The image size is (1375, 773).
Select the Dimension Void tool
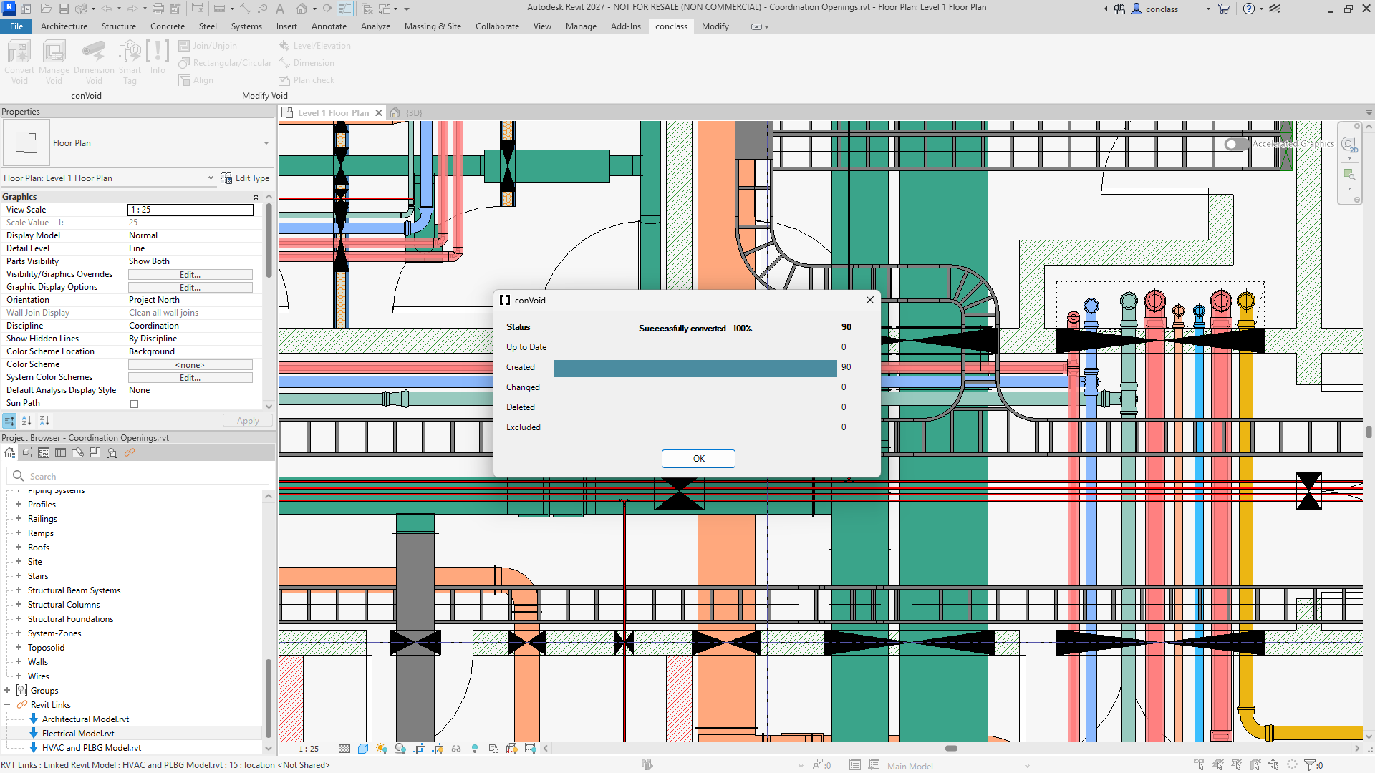point(94,52)
